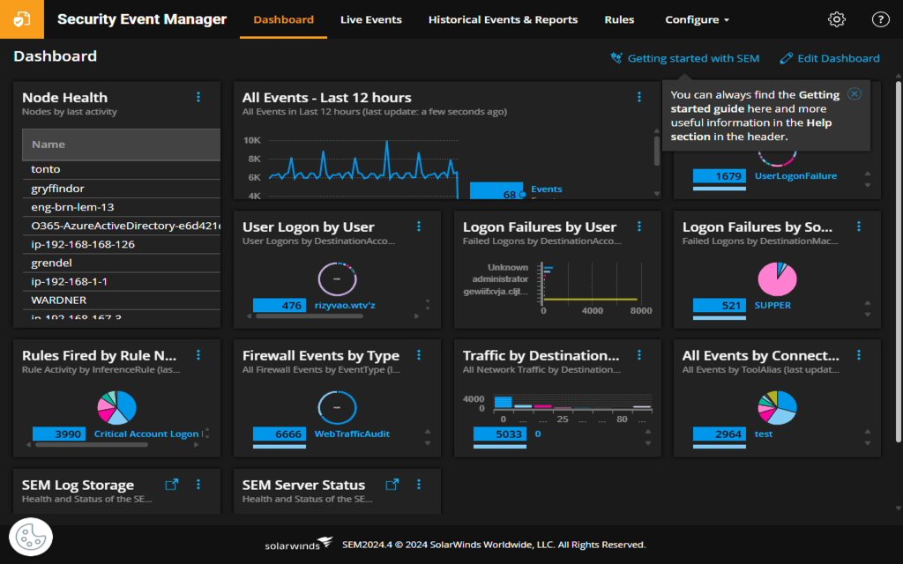Open Node Health widget options menu

point(198,97)
